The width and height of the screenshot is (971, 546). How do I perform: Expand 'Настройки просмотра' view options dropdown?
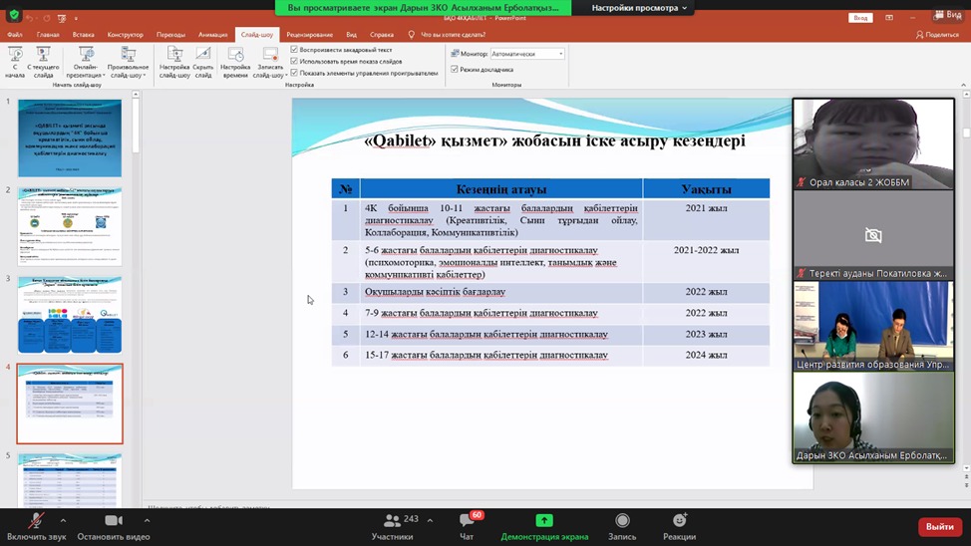pos(639,8)
